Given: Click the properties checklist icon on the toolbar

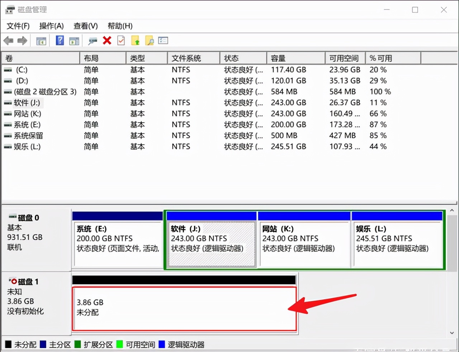Looking at the screenshot, I should coord(121,41).
